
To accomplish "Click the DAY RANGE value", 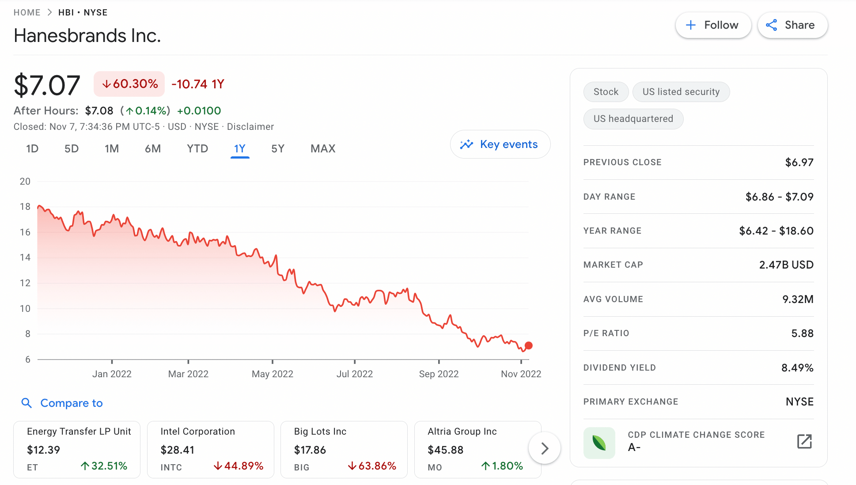I will 779,197.
